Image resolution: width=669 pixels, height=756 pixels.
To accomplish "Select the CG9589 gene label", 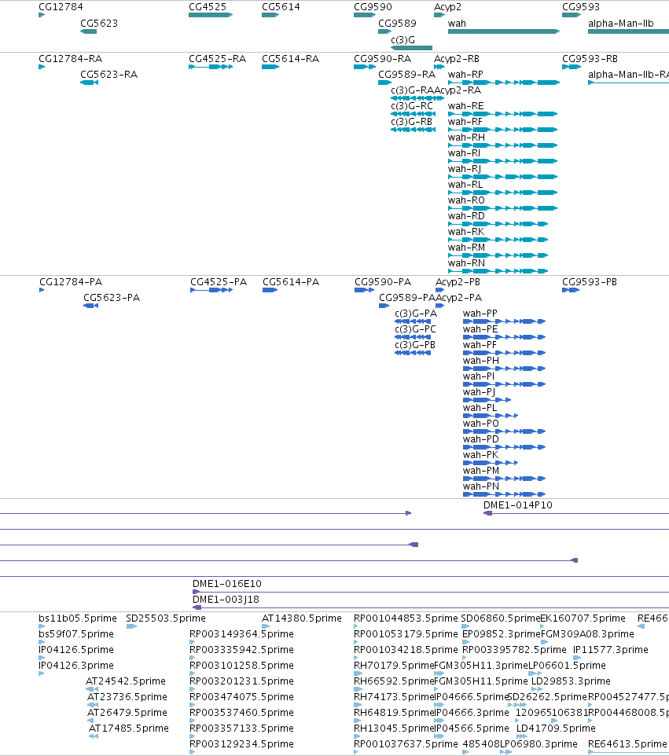I will [398, 23].
